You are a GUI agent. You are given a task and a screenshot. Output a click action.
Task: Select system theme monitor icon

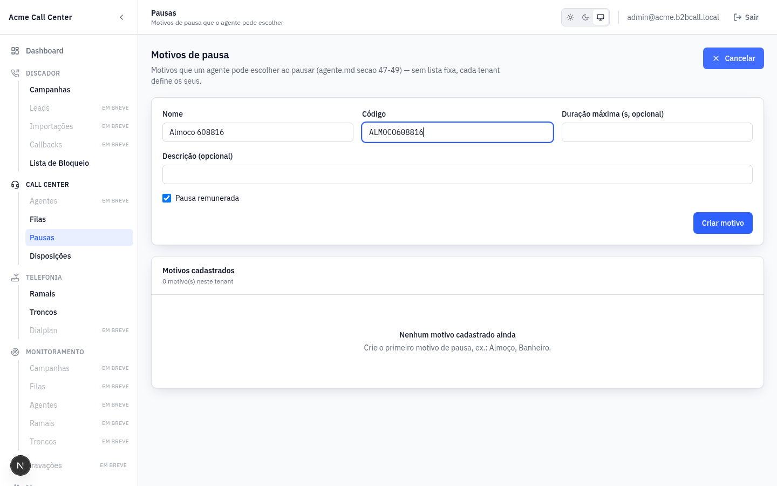pos(601,17)
